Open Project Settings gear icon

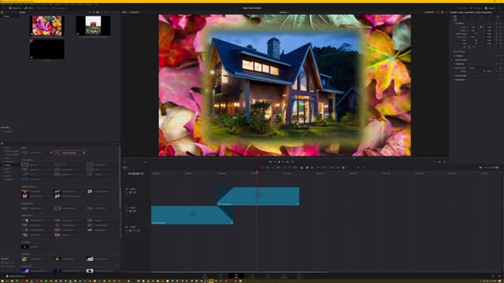pyautogui.click(x=498, y=276)
